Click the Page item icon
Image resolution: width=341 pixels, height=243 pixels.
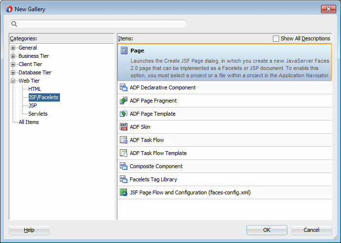[124, 51]
